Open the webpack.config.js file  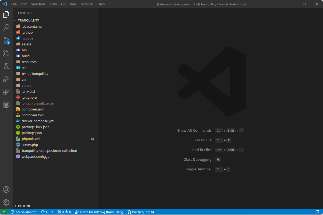point(55,156)
